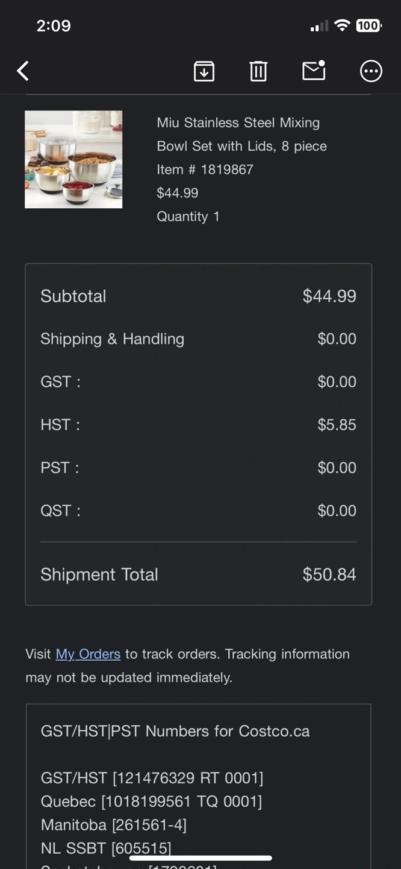
Task: Tap the cellular signal bars icon
Action: pyautogui.click(x=319, y=26)
